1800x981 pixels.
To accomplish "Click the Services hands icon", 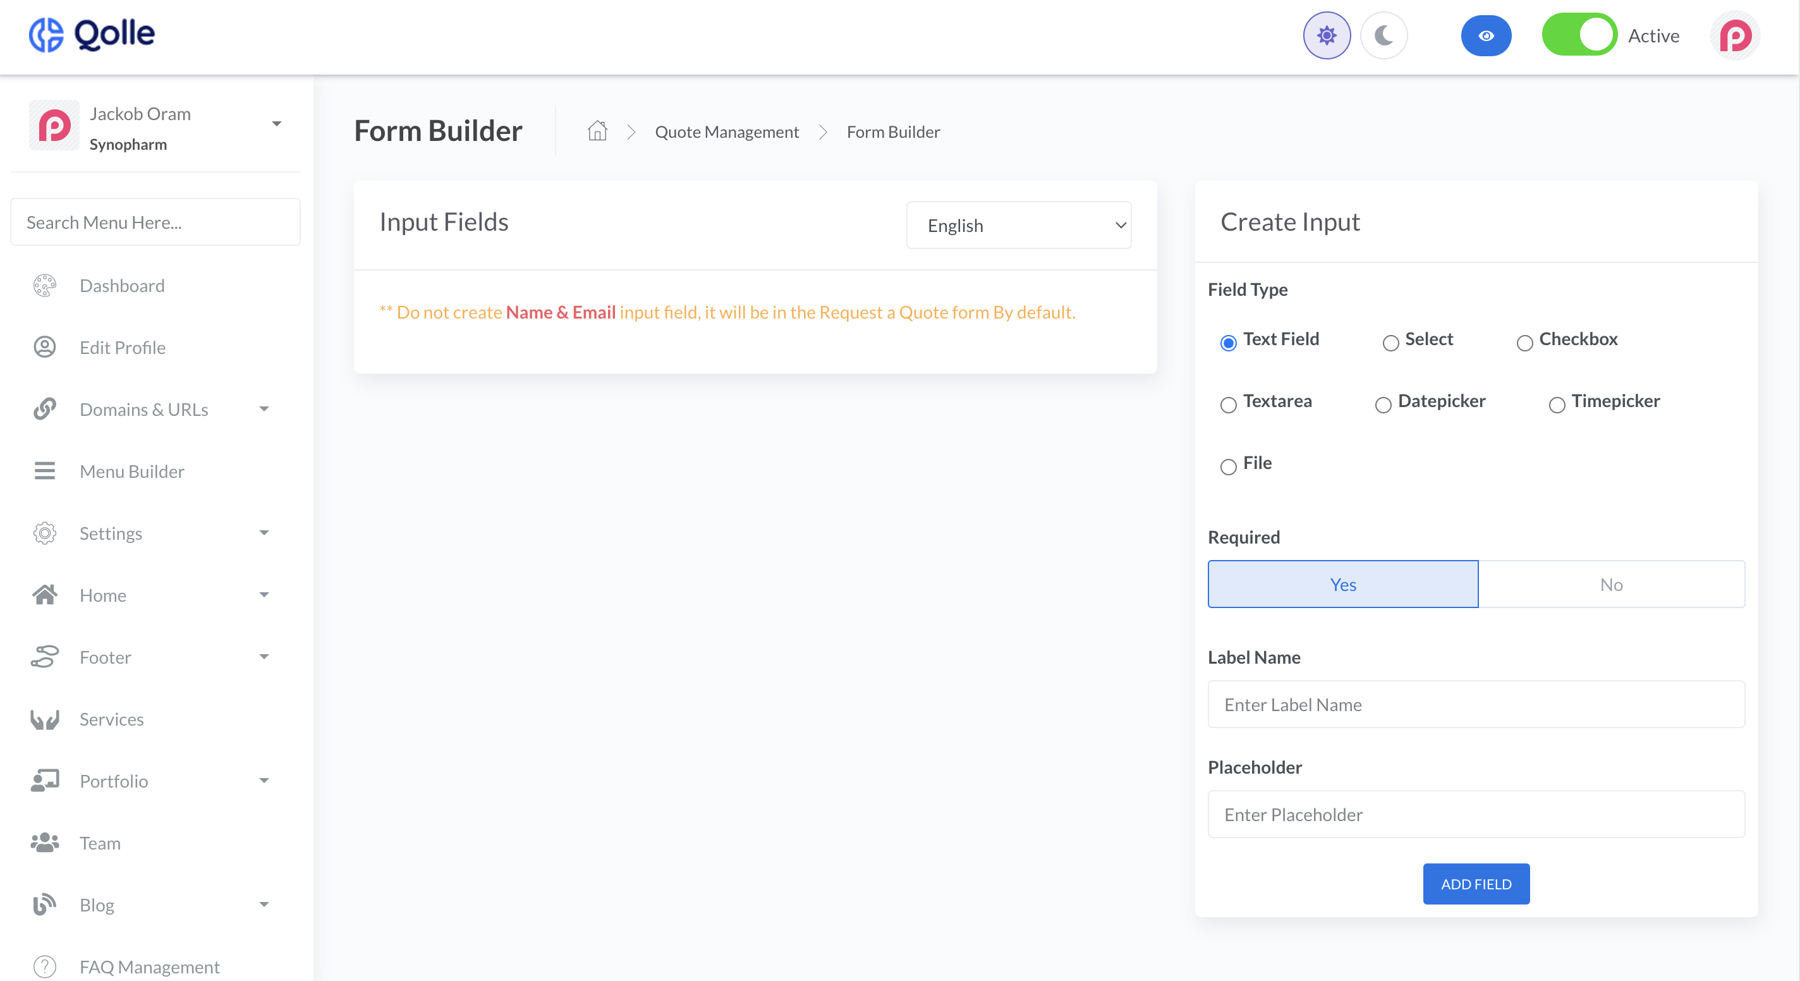I will (x=45, y=719).
